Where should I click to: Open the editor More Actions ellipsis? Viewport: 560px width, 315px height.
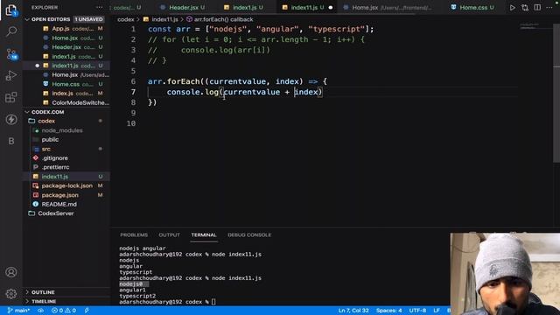tap(549, 8)
